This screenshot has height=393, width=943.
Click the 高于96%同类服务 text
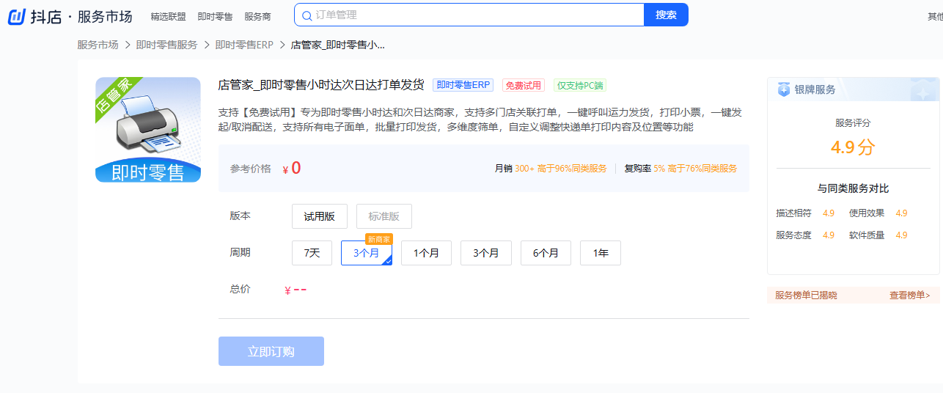572,169
